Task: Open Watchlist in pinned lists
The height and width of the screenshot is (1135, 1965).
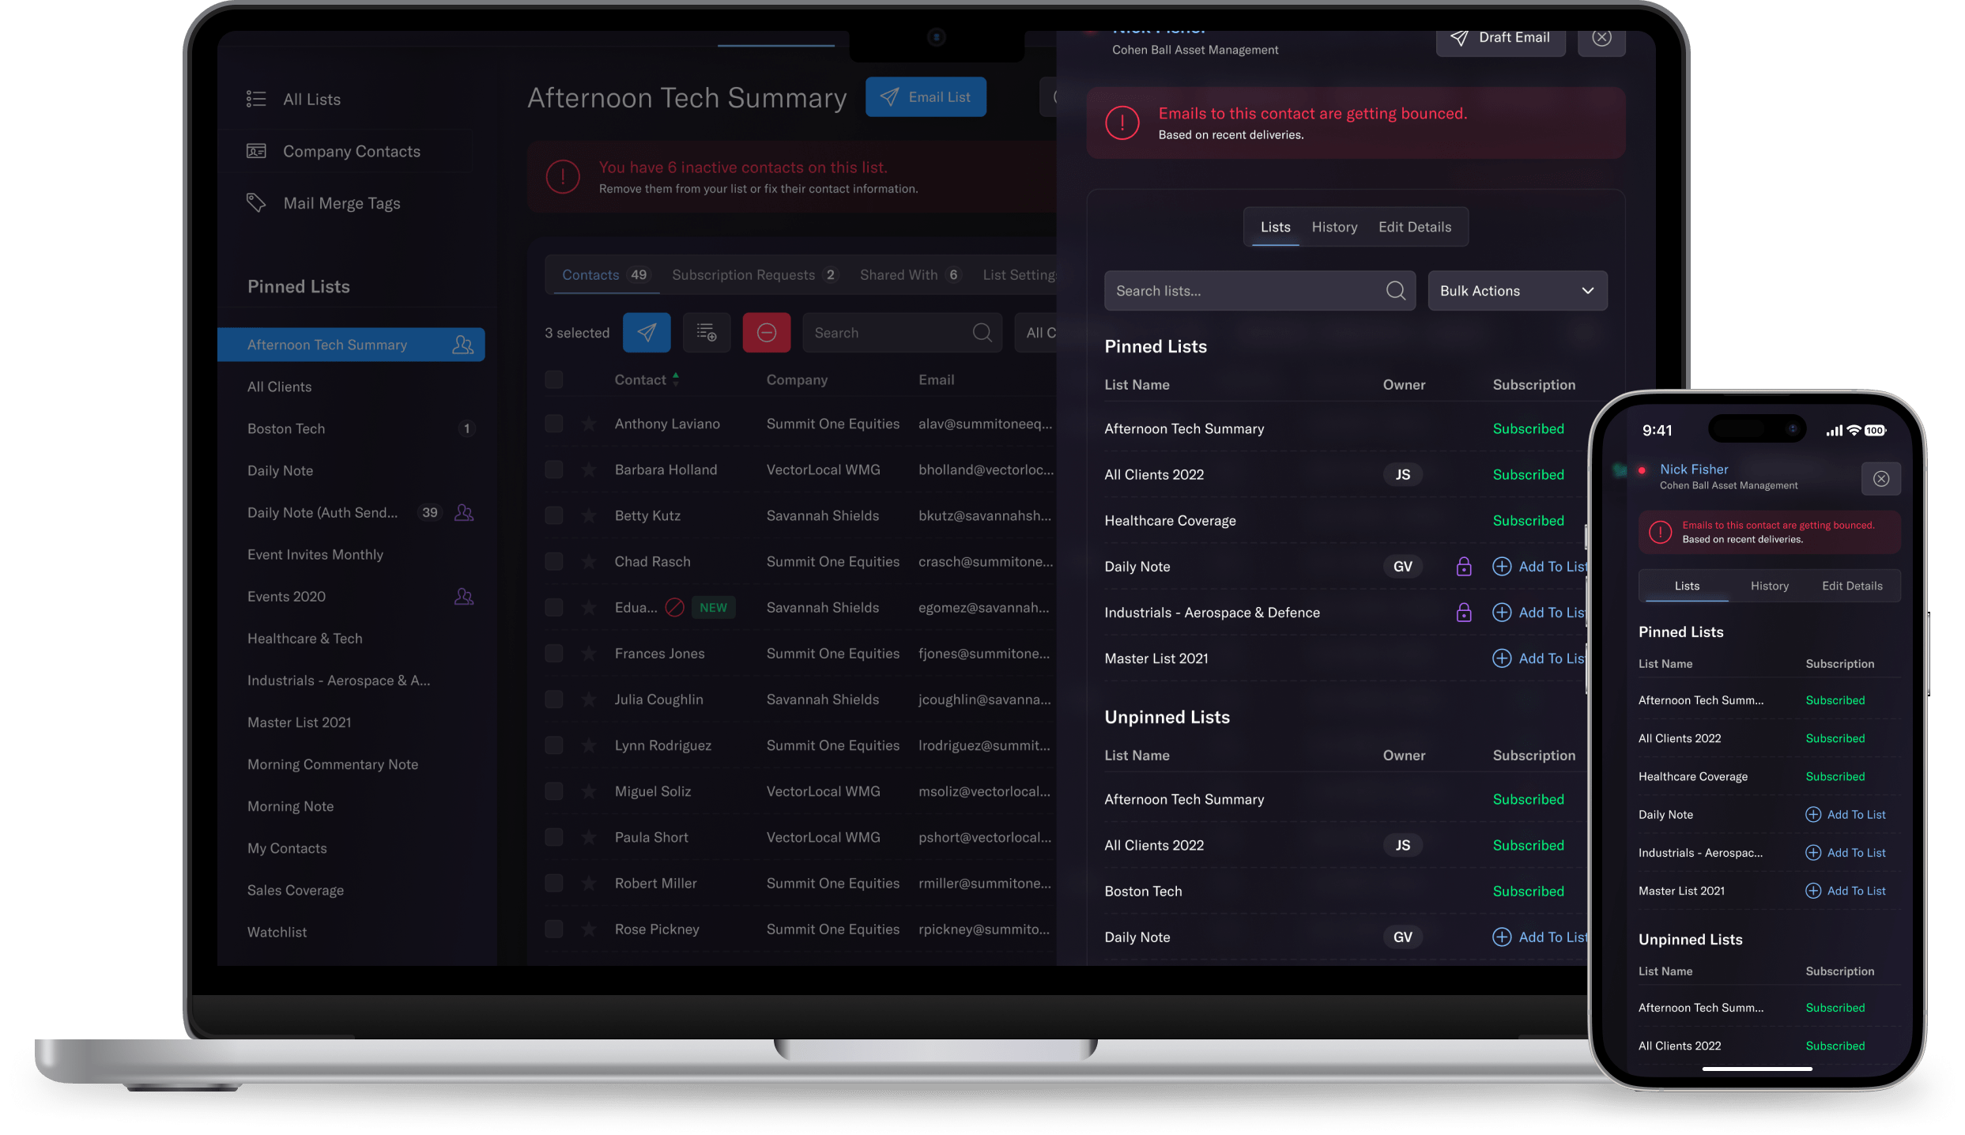Action: 277,932
